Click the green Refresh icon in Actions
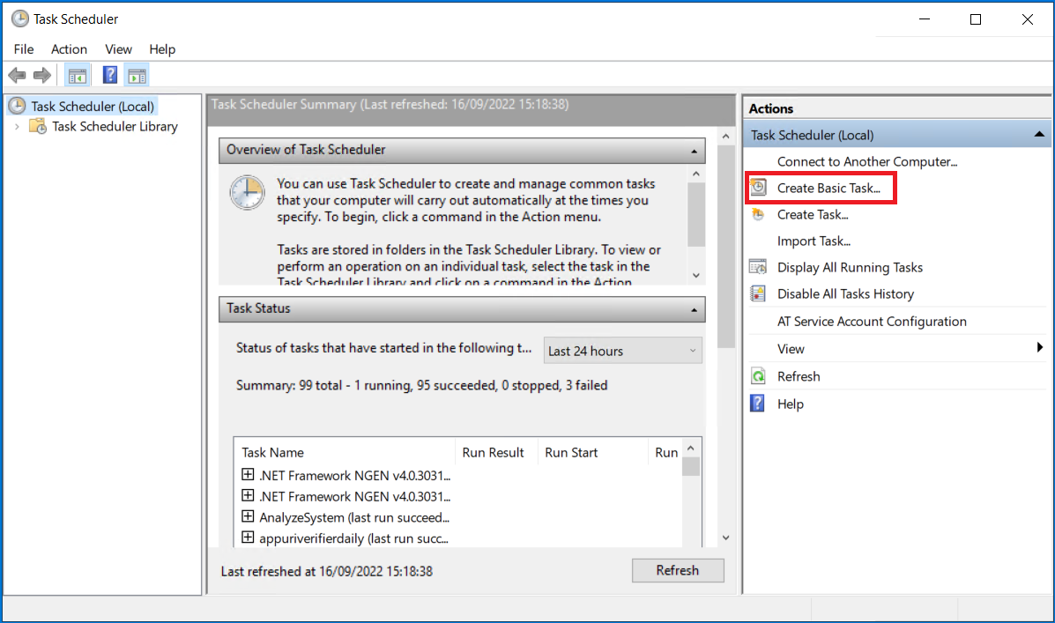 [x=758, y=376]
